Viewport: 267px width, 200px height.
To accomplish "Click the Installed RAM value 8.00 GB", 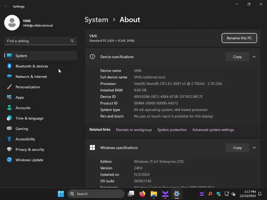I will [x=140, y=90].
